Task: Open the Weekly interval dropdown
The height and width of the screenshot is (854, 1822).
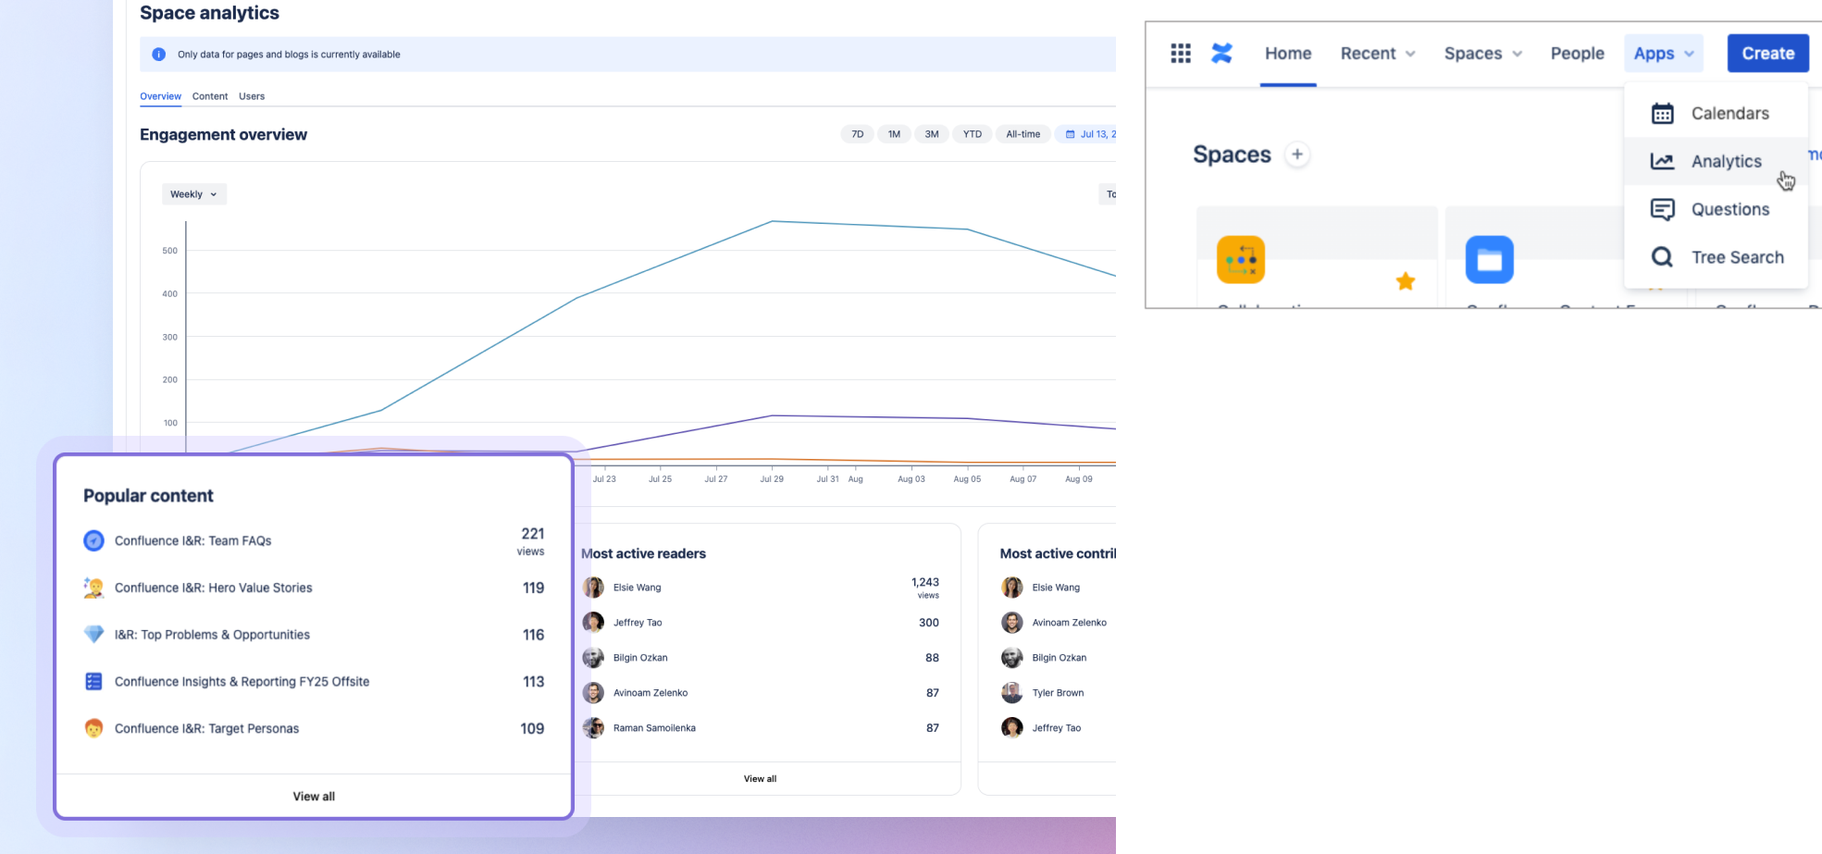Action: pyautogui.click(x=194, y=194)
